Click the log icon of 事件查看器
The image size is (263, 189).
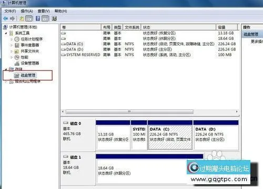click(x=17, y=45)
